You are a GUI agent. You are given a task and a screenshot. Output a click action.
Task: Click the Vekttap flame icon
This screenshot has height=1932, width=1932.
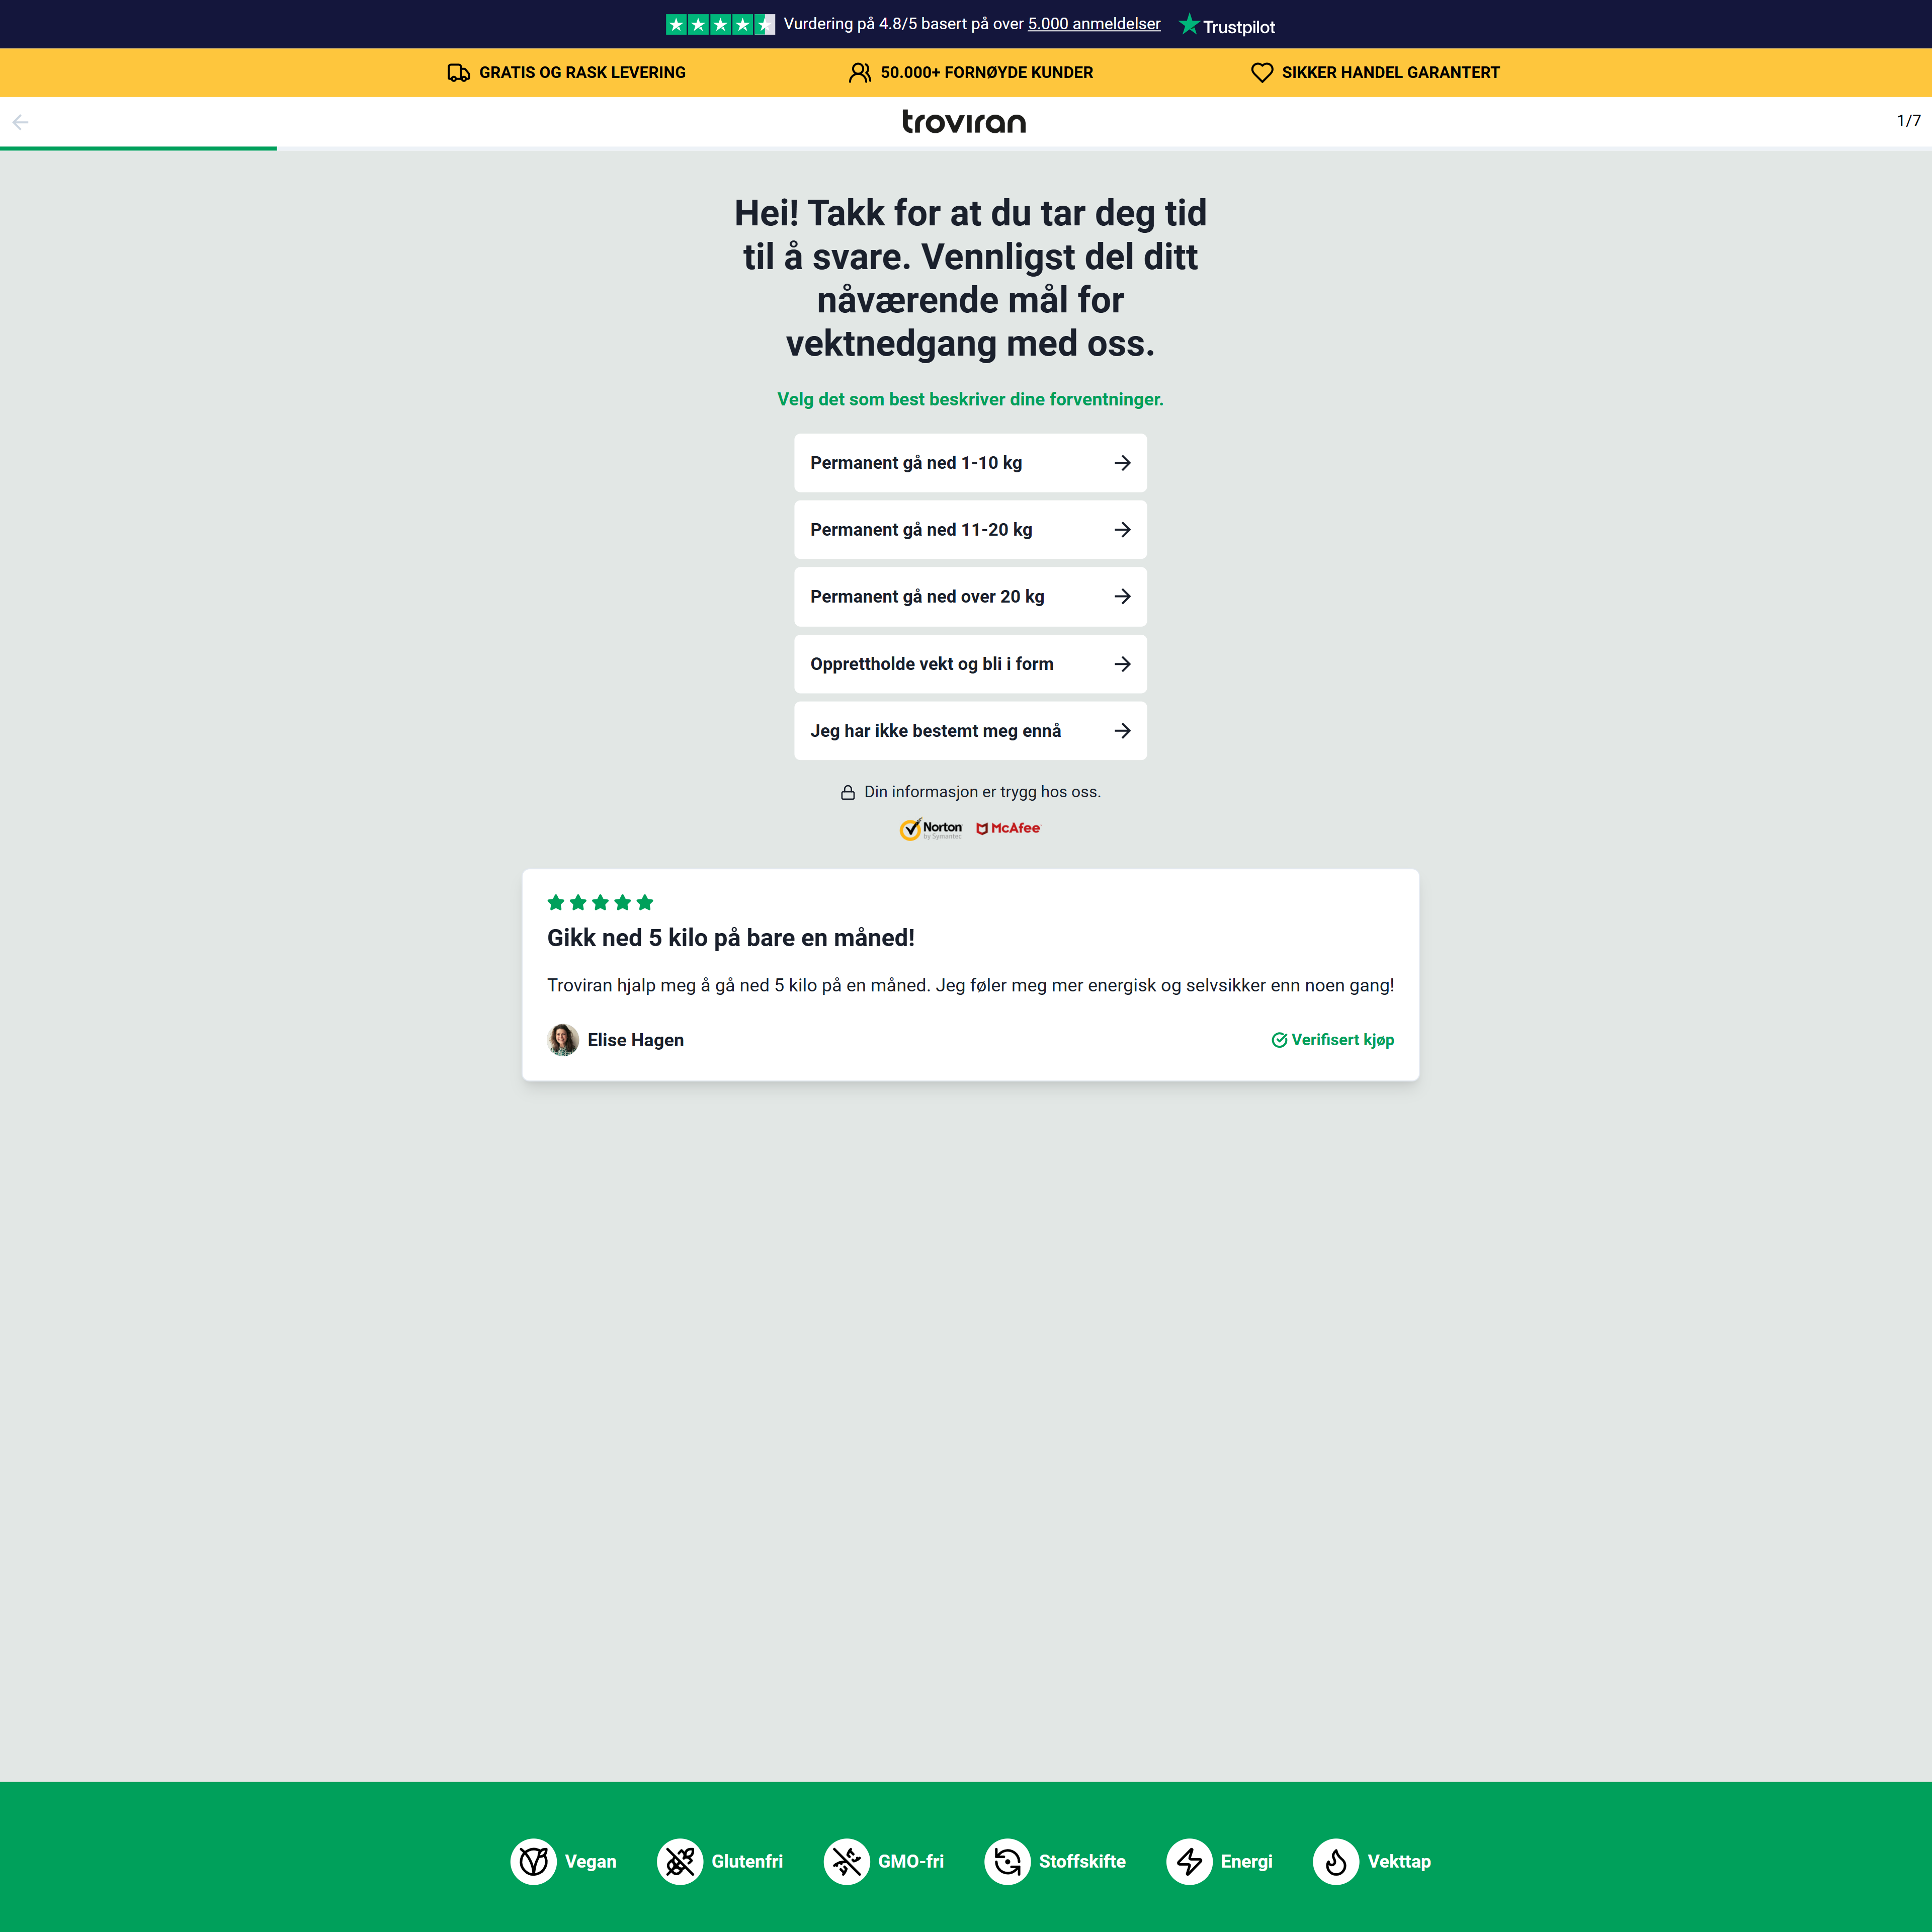(x=1335, y=1861)
